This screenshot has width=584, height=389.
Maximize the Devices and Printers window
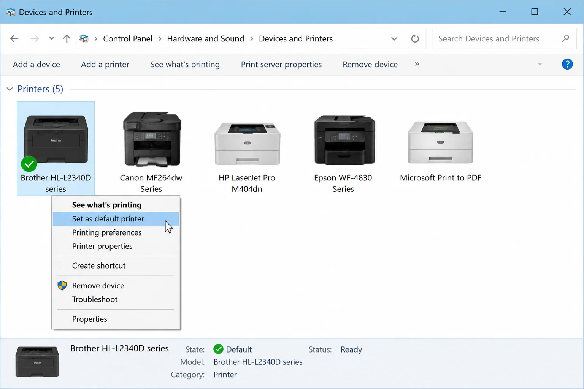point(535,12)
